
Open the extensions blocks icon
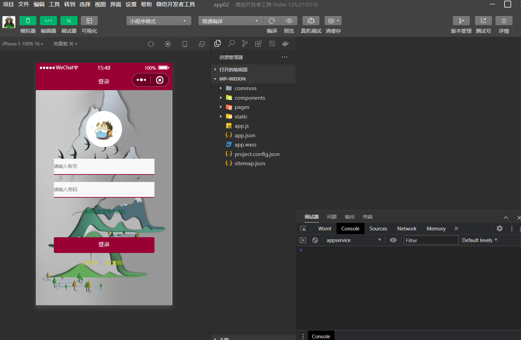pyautogui.click(x=258, y=43)
